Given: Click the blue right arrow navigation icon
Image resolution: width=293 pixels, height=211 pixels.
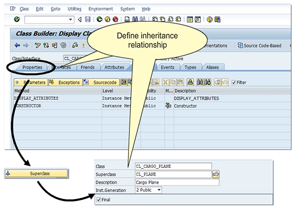Looking at the screenshot, I should click(x=26, y=46).
